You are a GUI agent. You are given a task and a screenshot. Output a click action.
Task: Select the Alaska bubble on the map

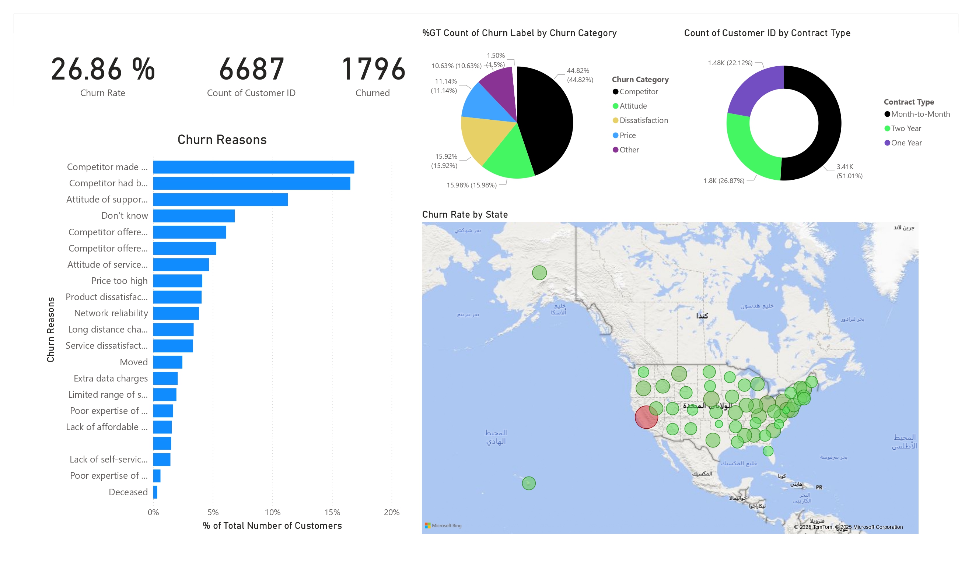coord(539,273)
